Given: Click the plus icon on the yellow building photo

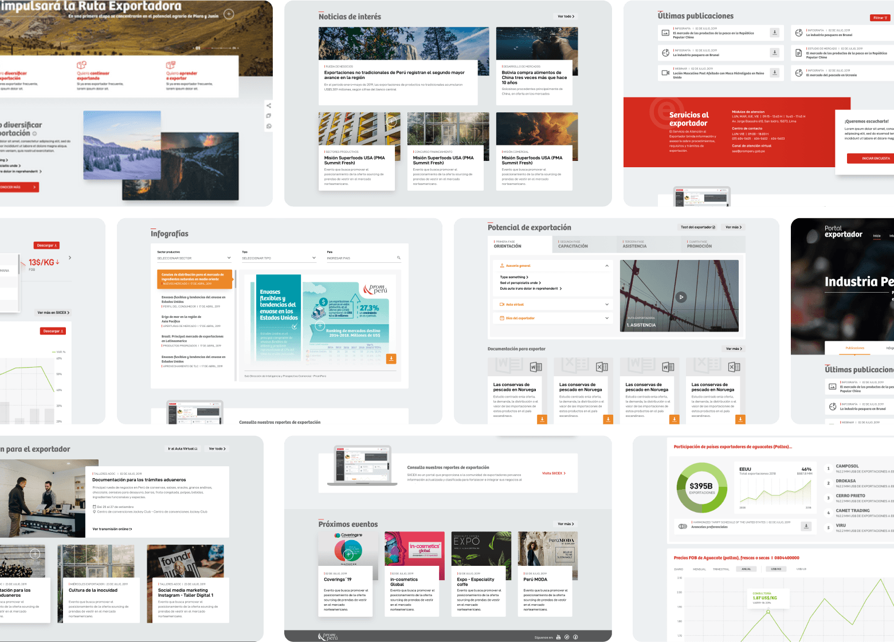Looking at the screenshot, I should [x=393, y=121].
